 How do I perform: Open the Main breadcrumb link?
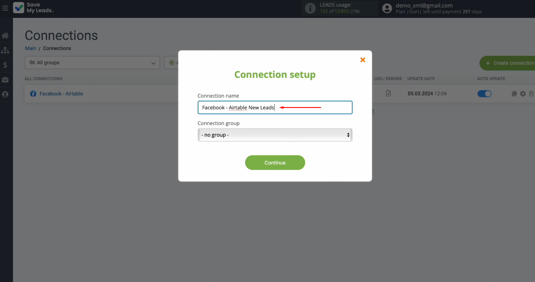pyautogui.click(x=31, y=48)
